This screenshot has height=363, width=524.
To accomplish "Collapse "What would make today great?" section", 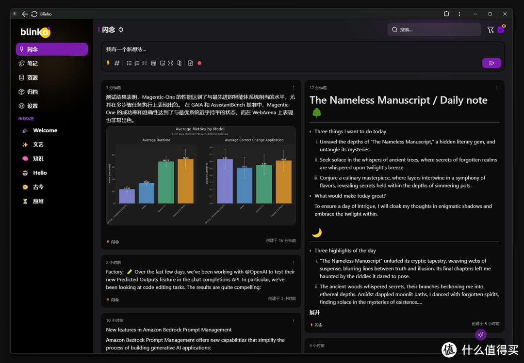I will click(311, 196).
